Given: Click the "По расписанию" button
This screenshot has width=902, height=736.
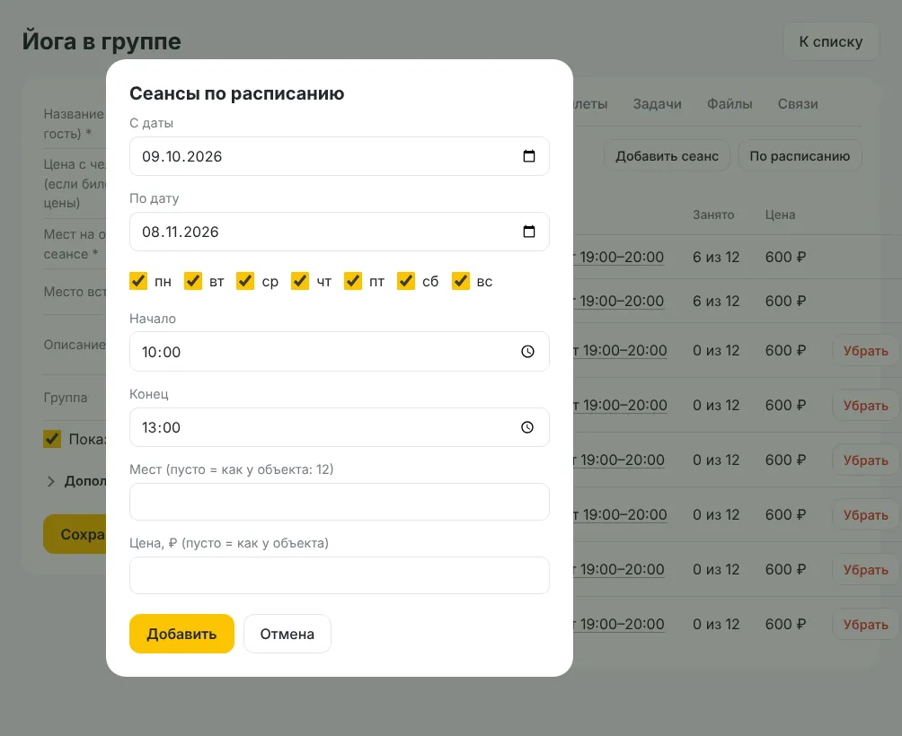Looking at the screenshot, I should point(800,155).
